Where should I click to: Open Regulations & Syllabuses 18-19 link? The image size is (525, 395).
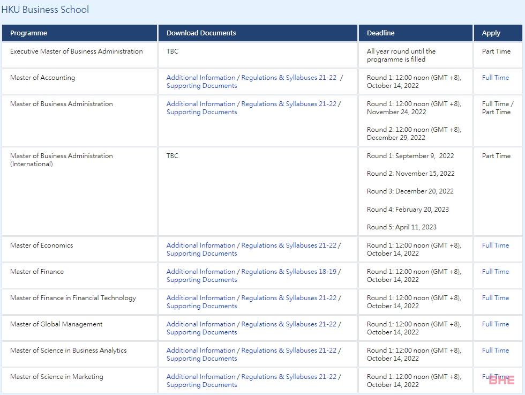289,271
